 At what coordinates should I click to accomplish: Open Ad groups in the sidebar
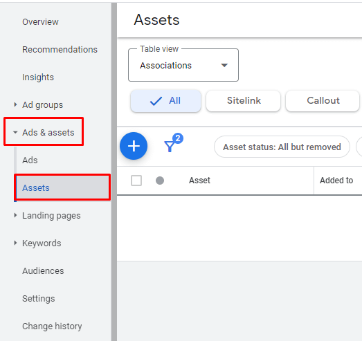[x=42, y=105]
